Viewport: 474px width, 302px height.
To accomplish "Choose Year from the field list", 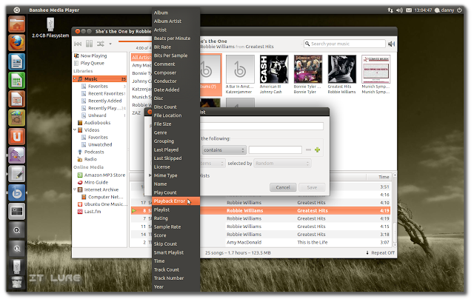I will coord(176,287).
